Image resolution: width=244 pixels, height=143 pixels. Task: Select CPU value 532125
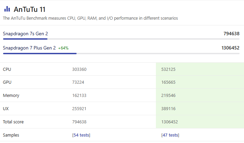(x=168, y=69)
